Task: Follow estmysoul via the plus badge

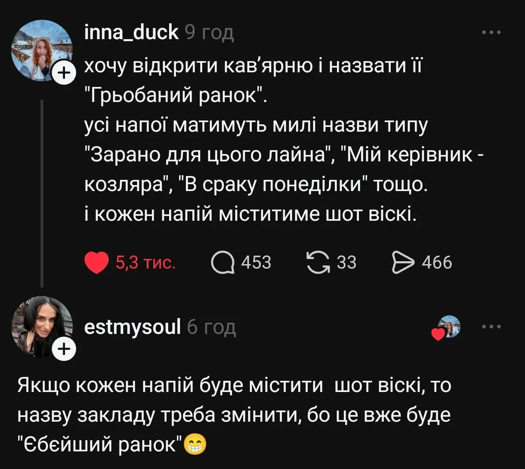Action: (x=63, y=349)
